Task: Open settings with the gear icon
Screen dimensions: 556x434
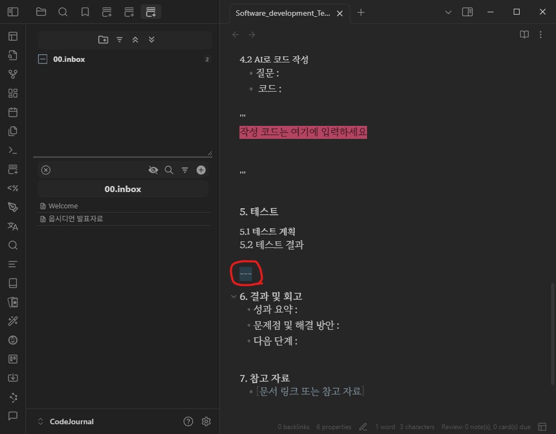Action: point(206,421)
